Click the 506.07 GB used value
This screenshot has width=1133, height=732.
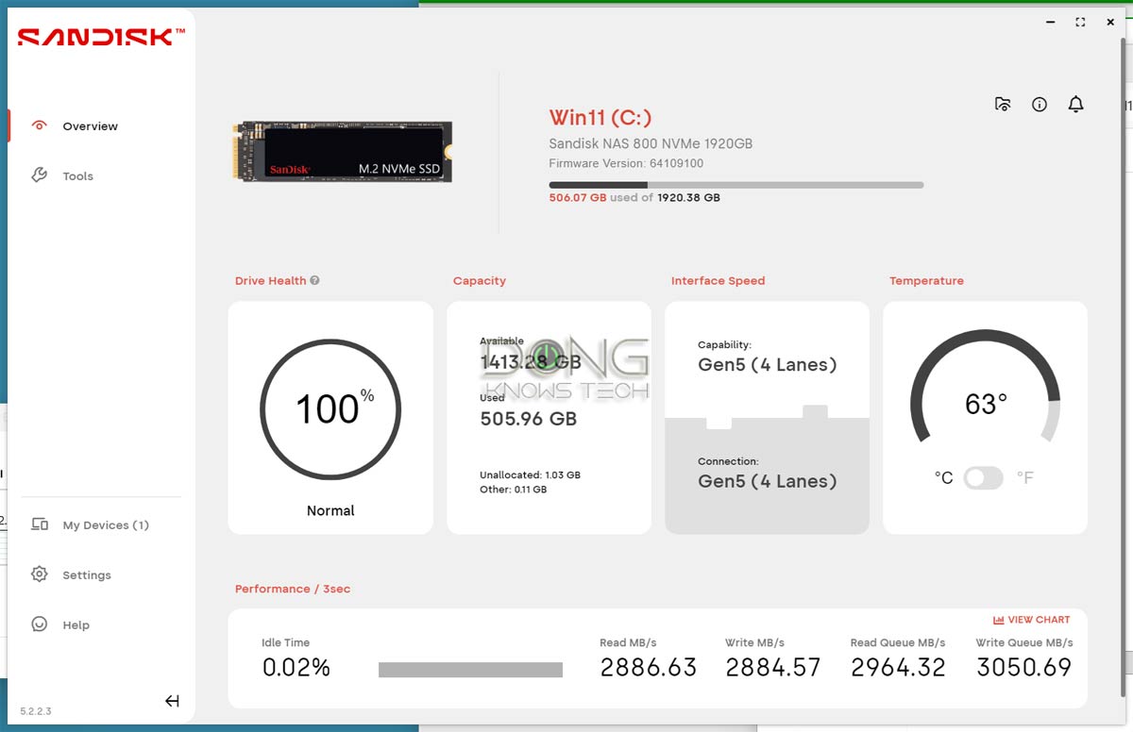click(x=578, y=198)
